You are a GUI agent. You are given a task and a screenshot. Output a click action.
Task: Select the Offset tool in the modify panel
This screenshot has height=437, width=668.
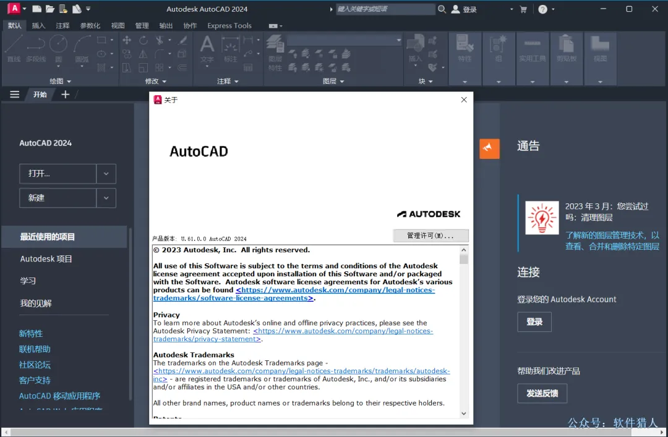(182, 67)
